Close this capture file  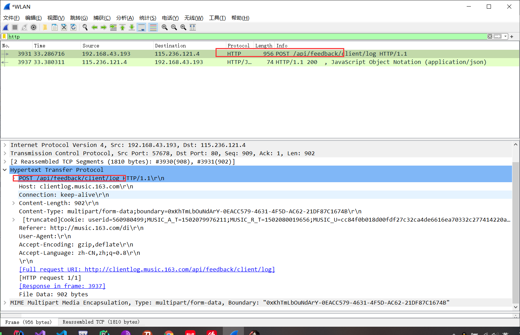point(64,27)
